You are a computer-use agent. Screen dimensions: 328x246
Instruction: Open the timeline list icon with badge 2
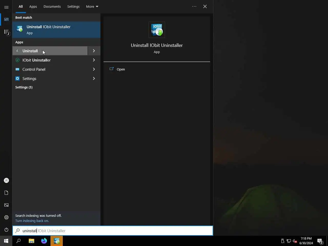(x=6, y=32)
